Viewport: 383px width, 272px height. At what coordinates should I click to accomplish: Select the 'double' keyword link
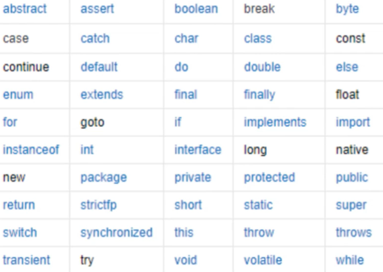(x=262, y=67)
